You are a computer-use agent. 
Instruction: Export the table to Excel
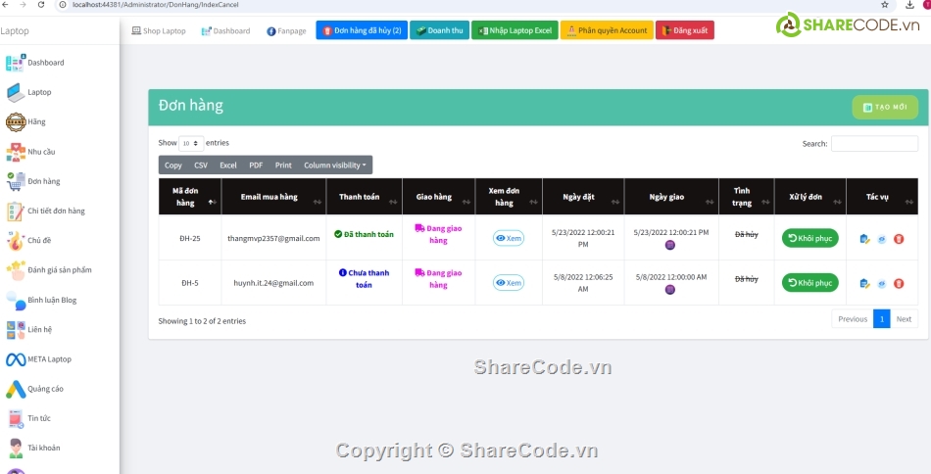coord(228,165)
